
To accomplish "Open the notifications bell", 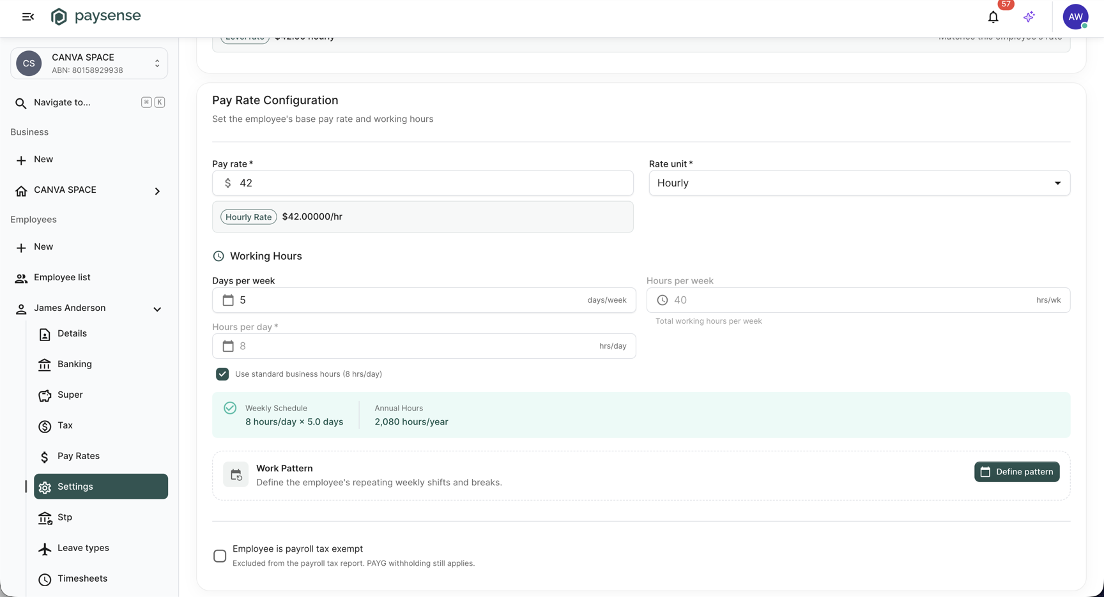I will tap(993, 17).
